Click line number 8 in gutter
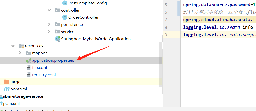The width and height of the screenshot is (256, 111). [166, 27]
